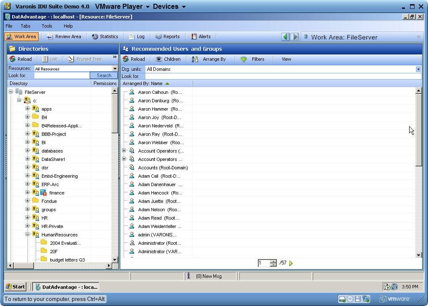Select the 2004 Evaluati... subfolder
This screenshot has width=428, height=306.
[65, 243]
